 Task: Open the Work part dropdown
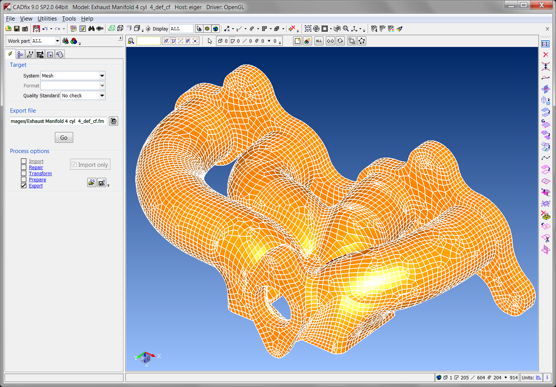57,41
